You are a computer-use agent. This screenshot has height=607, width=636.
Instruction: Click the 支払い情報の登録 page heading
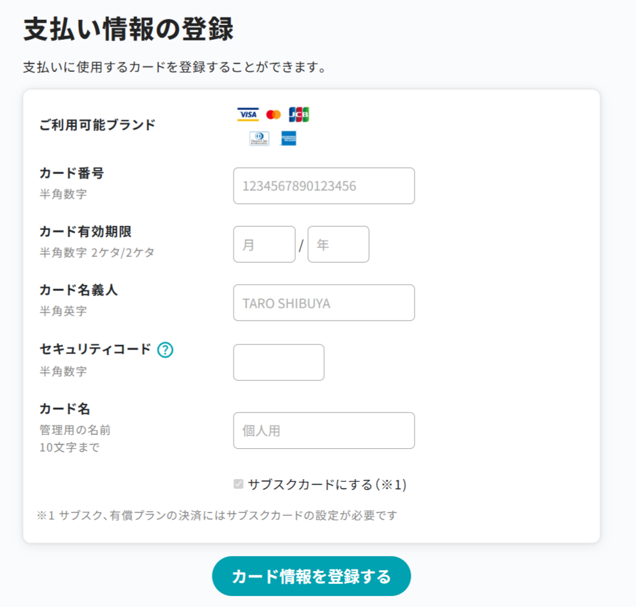pos(128,30)
